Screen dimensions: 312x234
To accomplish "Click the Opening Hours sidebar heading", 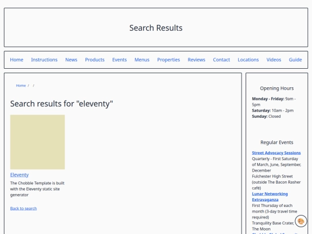I will tap(277, 88).
